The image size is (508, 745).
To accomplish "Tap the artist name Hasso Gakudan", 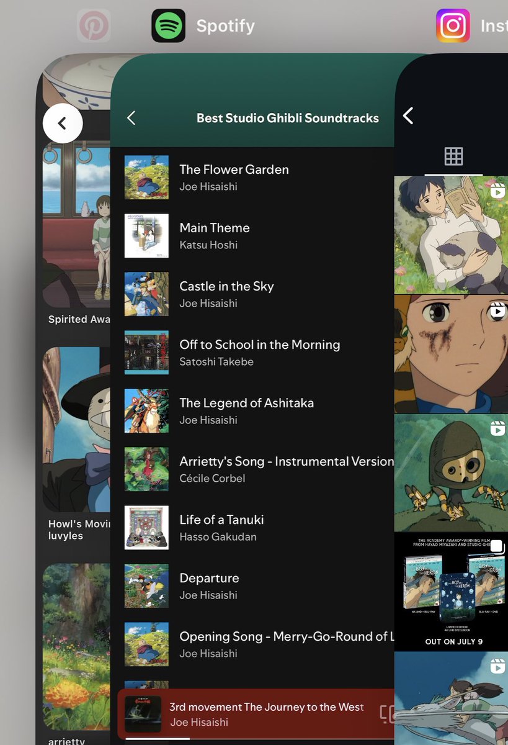I will tap(218, 536).
